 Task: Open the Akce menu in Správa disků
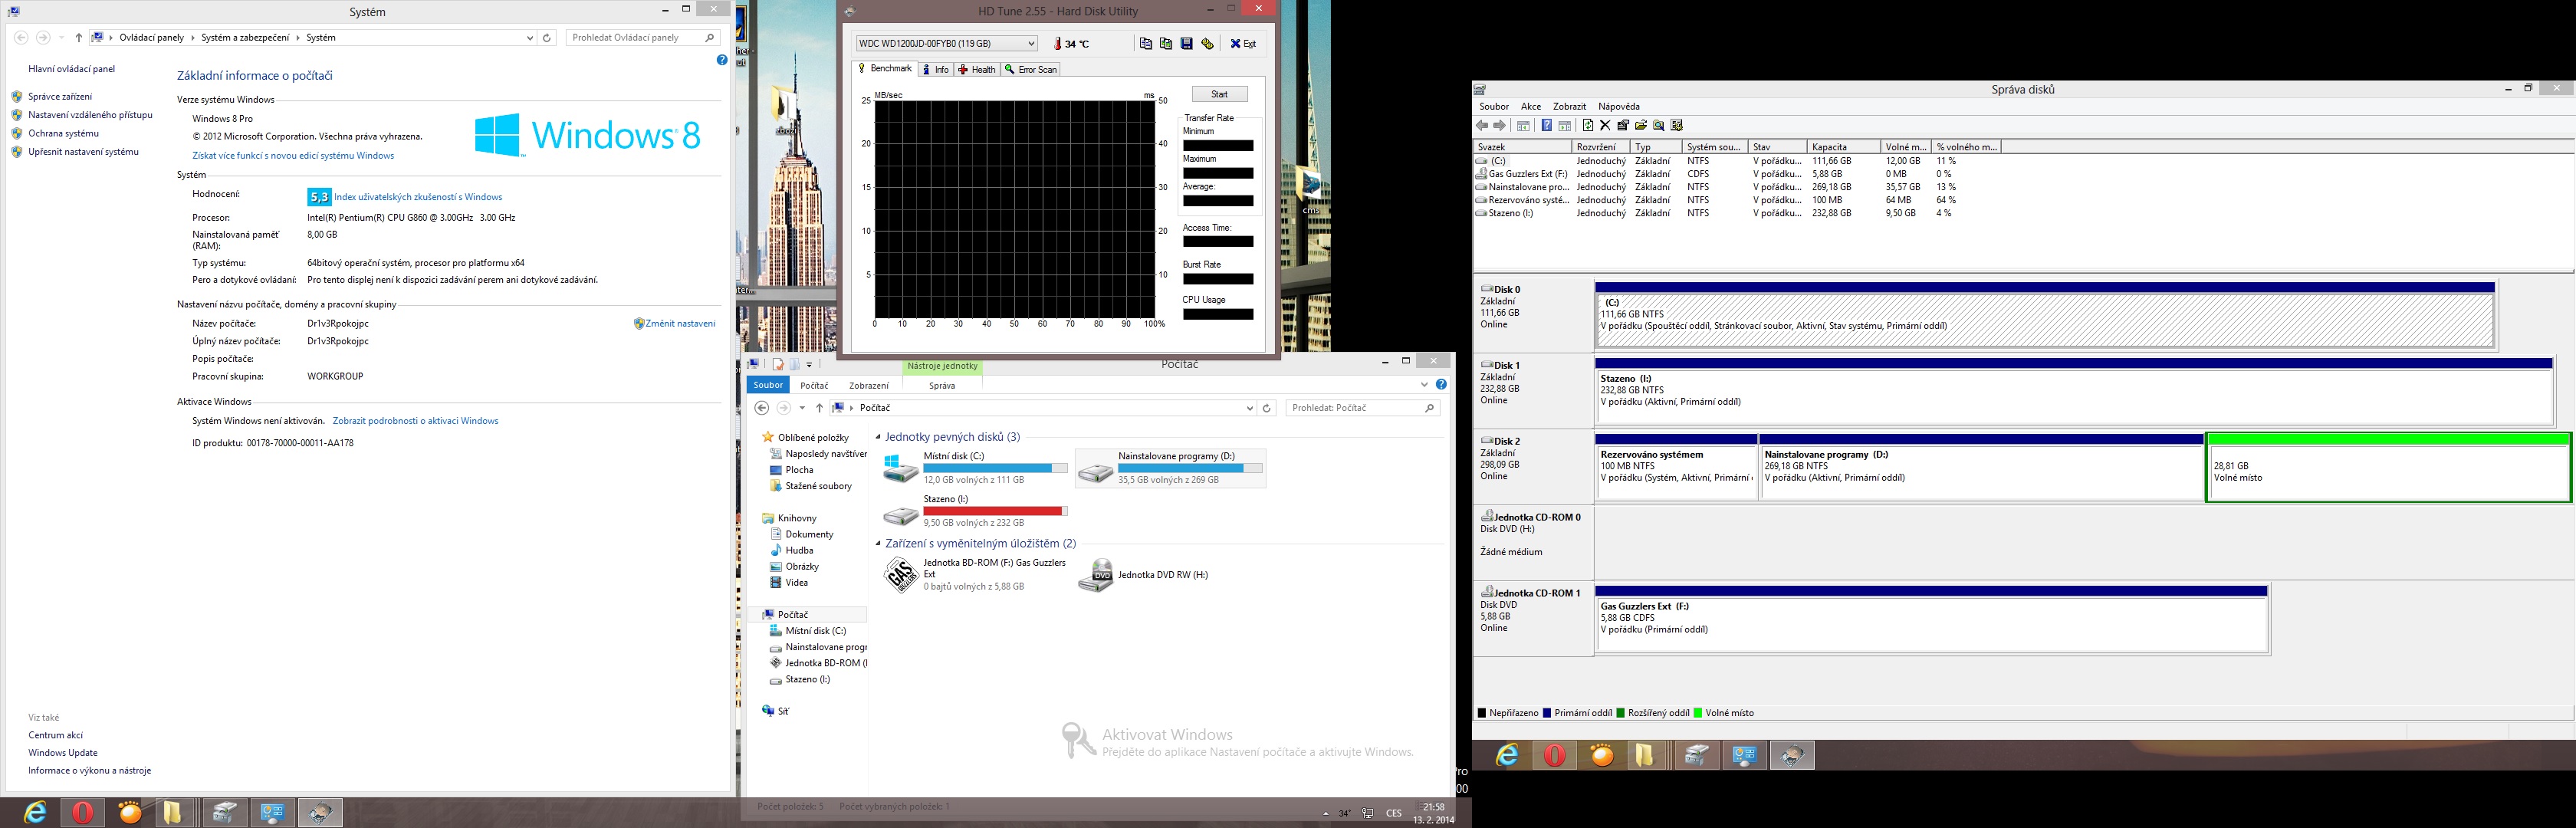(x=1531, y=106)
